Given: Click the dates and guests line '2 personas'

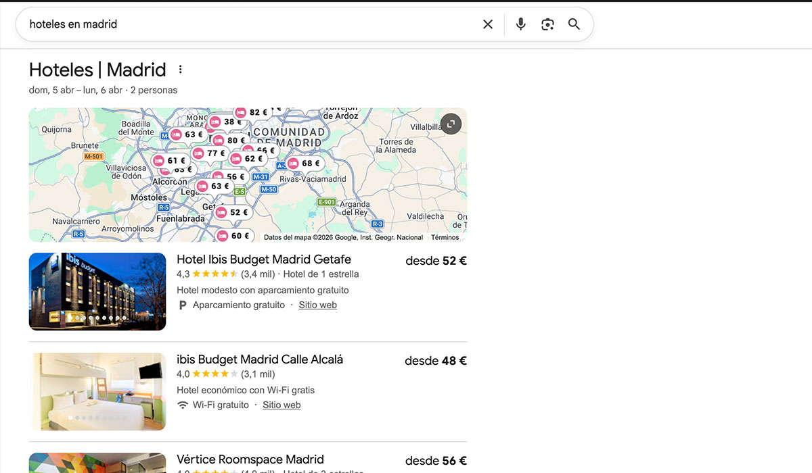Looking at the screenshot, I should tap(154, 90).
